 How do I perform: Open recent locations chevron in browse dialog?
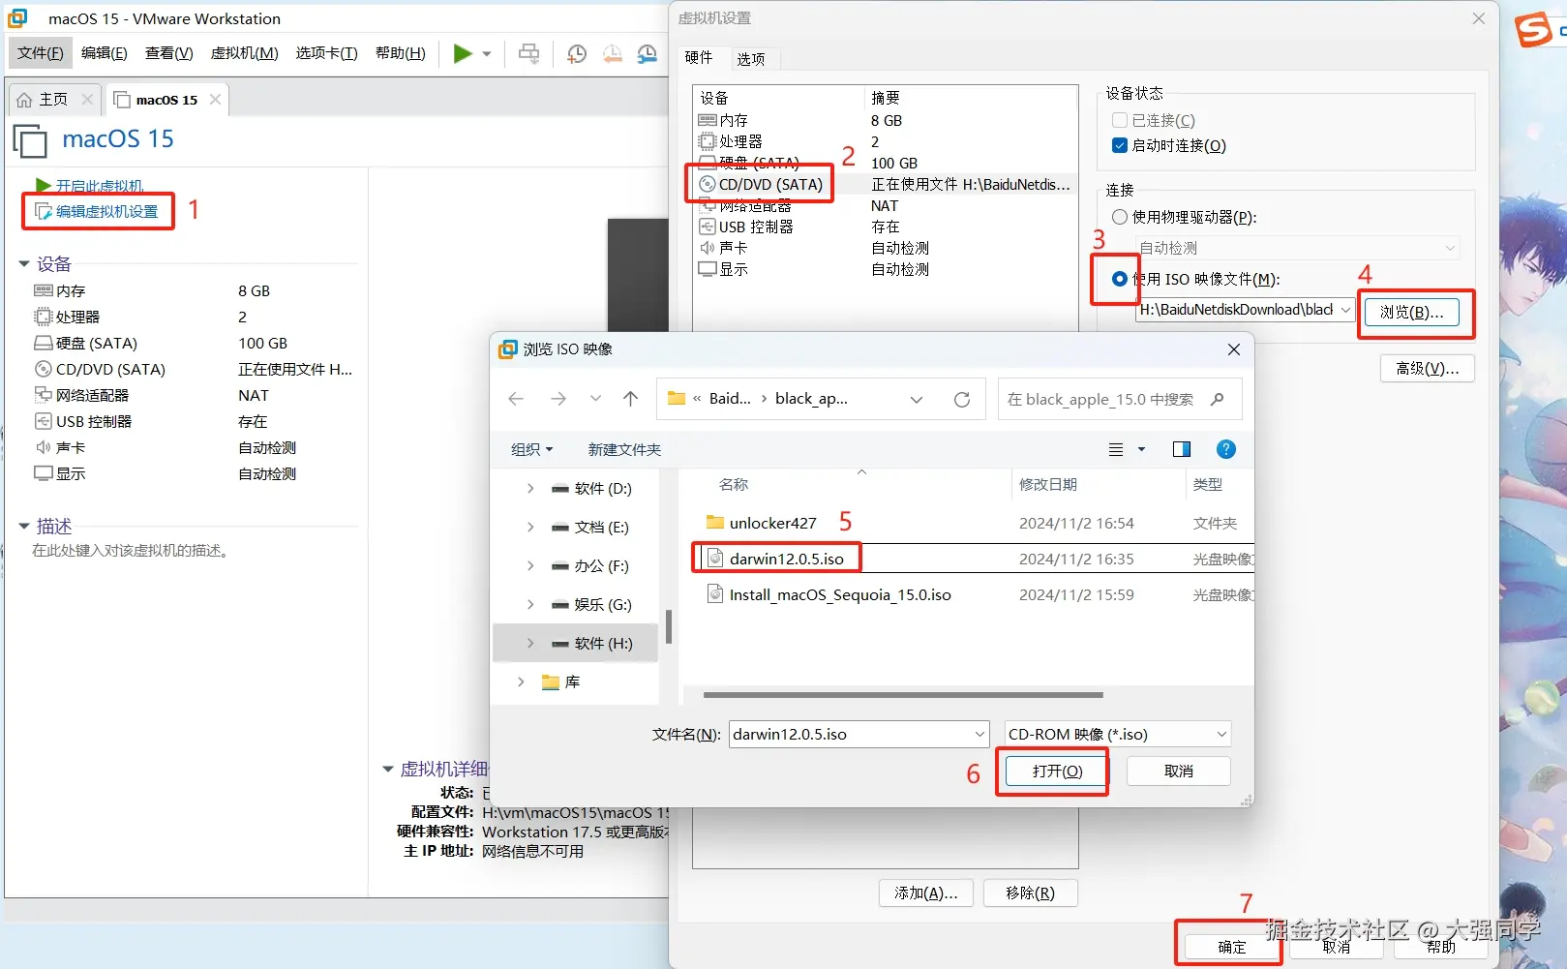tap(595, 399)
